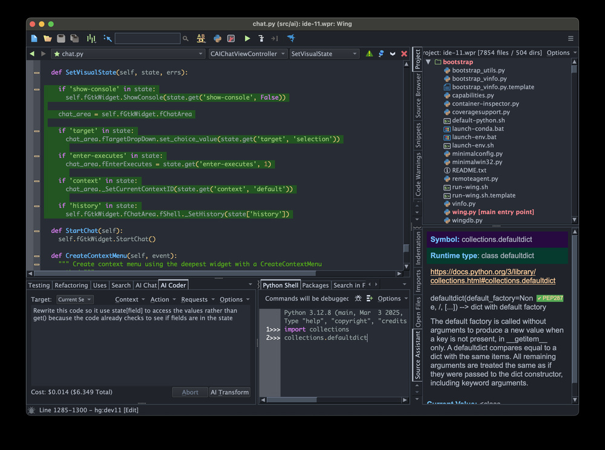The width and height of the screenshot is (605, 450).
Task: Click the AI Transform button
Action: [x=230, y=392]
